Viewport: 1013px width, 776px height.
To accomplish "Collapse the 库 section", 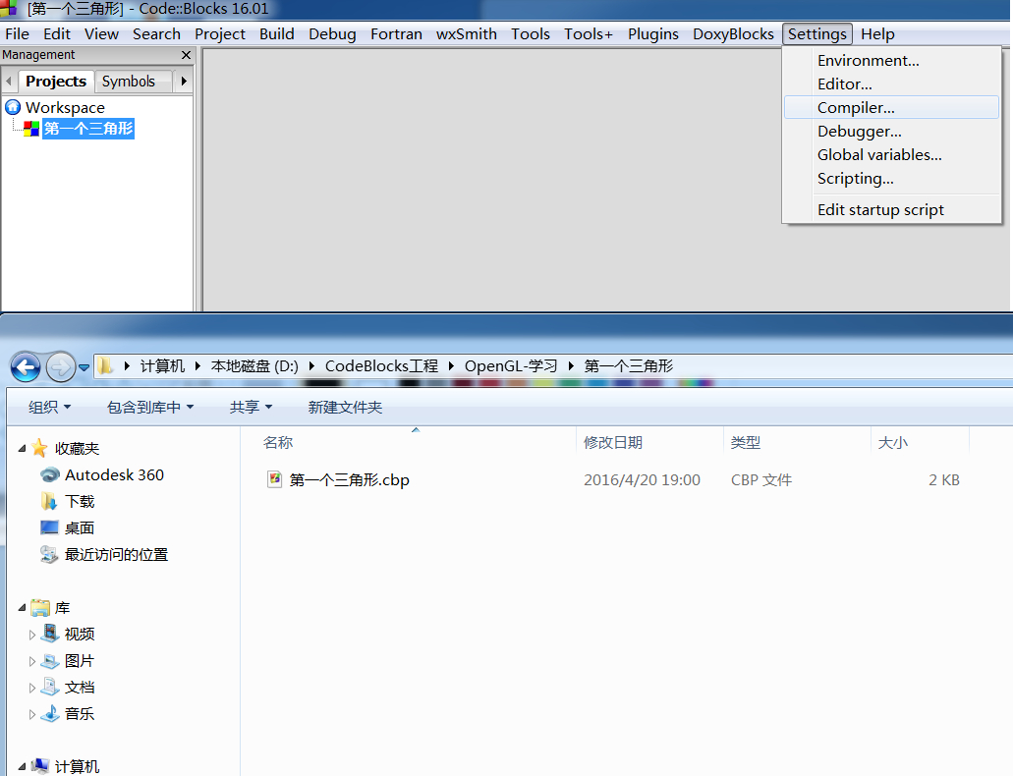I will point(22,607).
